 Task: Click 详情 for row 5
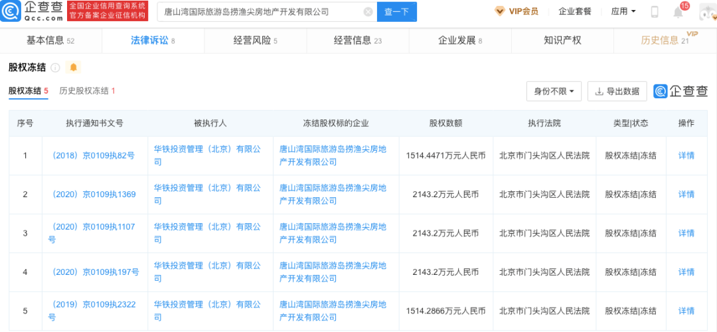click(686, 311)
